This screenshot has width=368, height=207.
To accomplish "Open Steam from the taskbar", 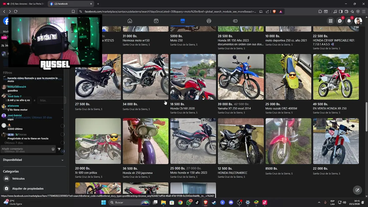I will click(x=214, y=202).
